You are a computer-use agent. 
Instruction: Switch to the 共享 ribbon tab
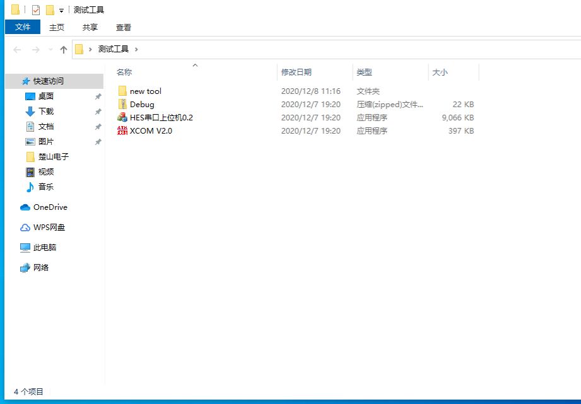90,27
